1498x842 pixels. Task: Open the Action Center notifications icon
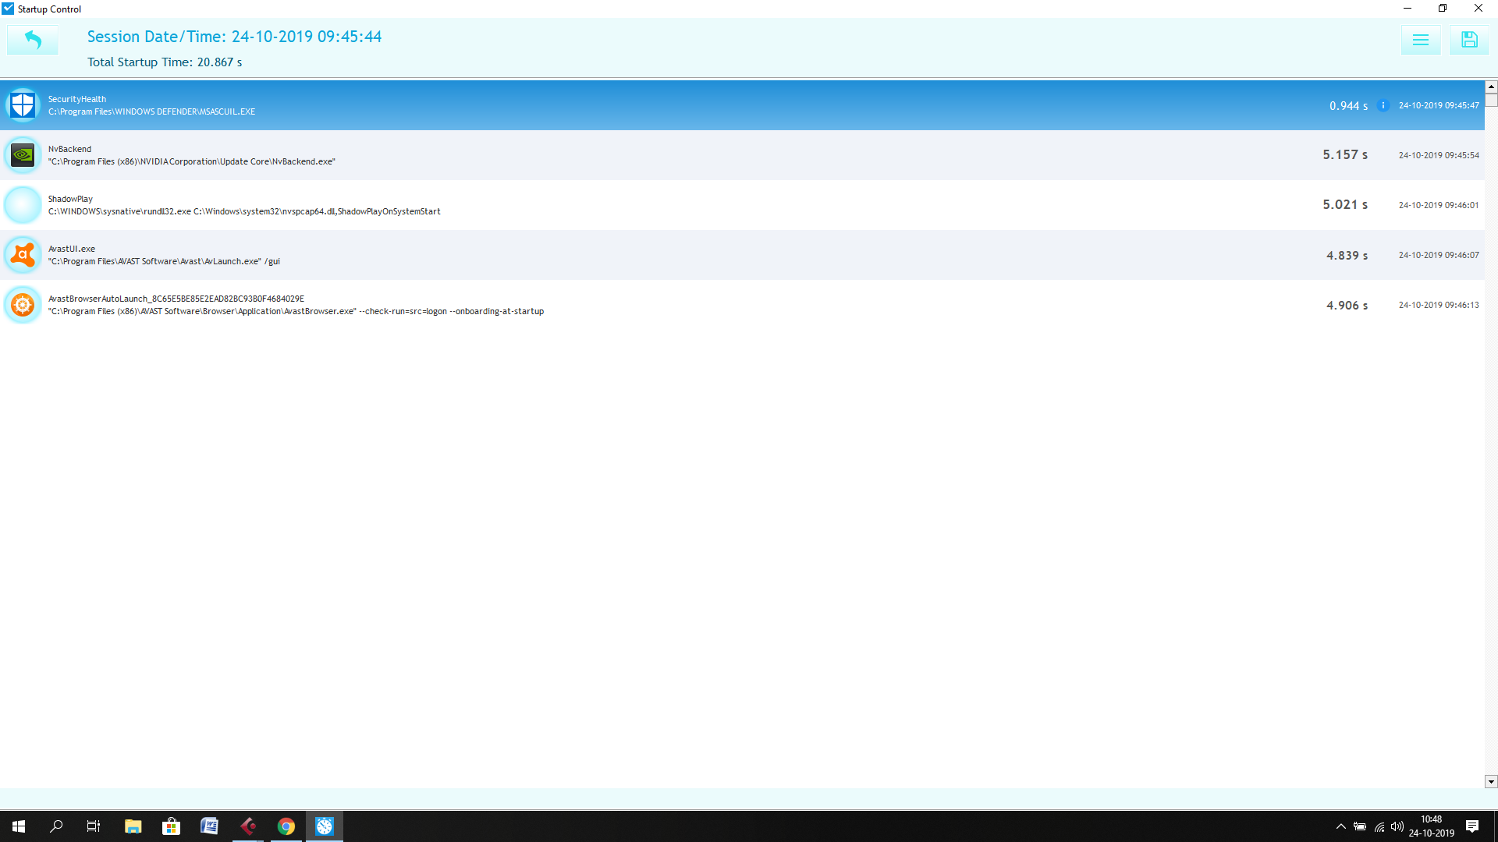(x=1472, y=826)
